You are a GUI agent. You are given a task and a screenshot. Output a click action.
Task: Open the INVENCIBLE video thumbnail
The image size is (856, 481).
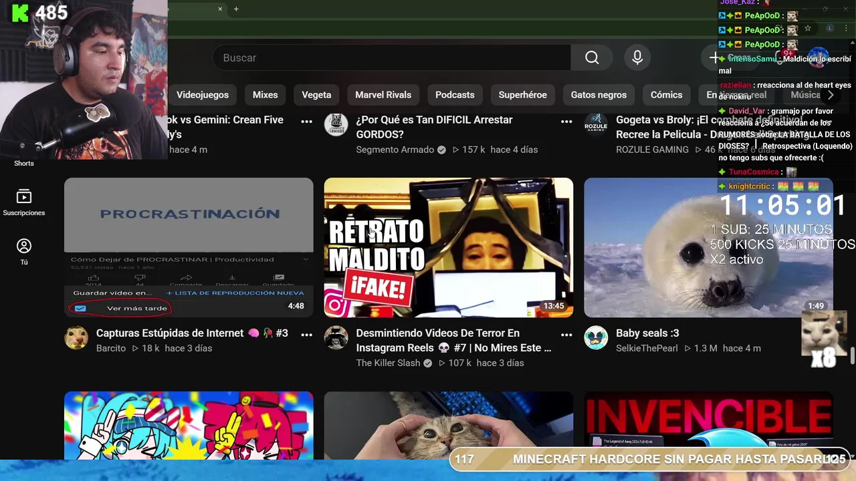[x=708, y=426]
